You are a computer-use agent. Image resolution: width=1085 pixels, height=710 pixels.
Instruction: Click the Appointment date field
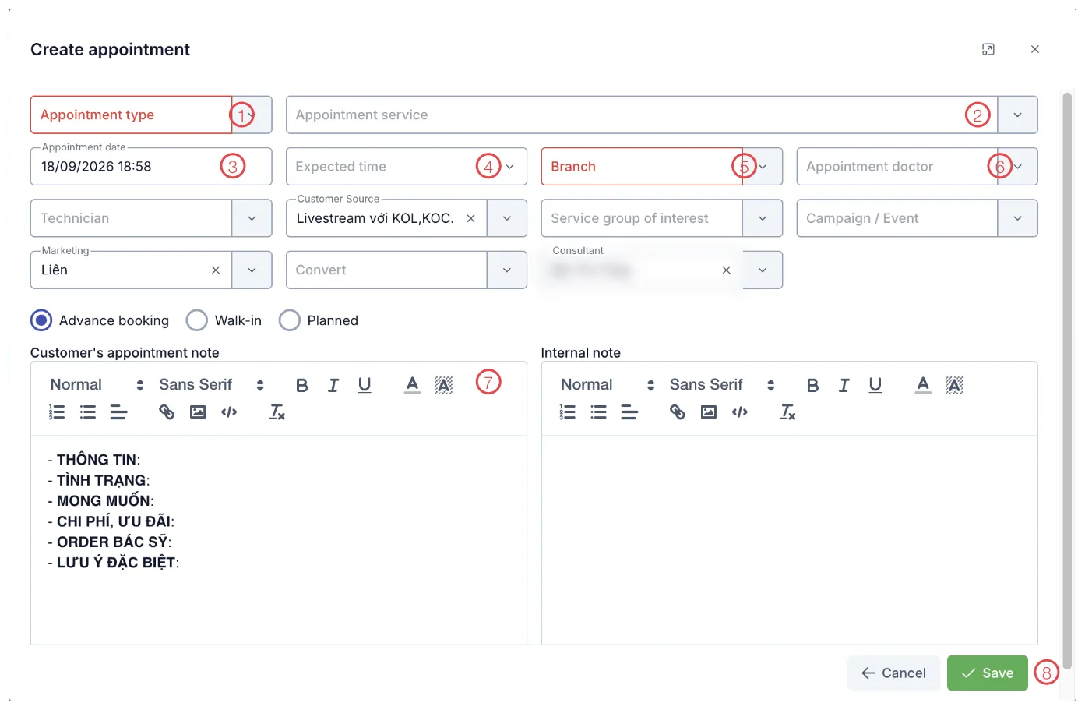(x=151, y=167)
